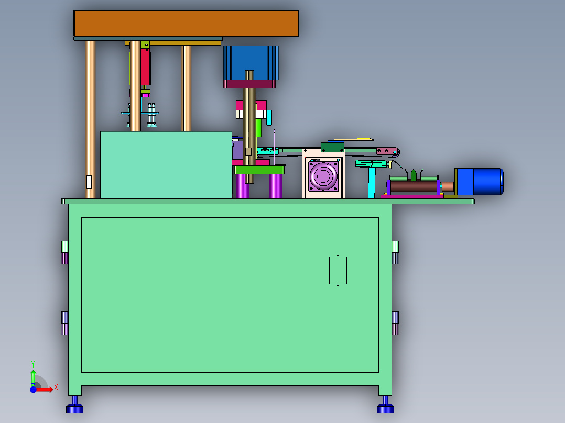The width and height of the screenshot is (565, 423).
Task: Pick the lower right cabinet hinge
Action: coord(395,324)
